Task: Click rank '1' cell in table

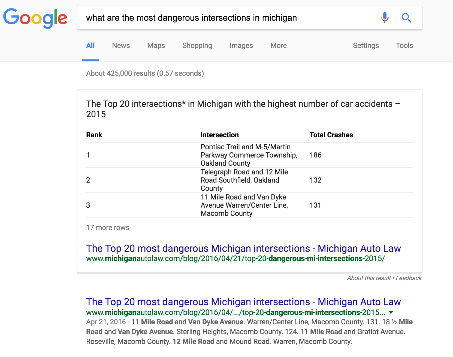Action: point(88,155)
